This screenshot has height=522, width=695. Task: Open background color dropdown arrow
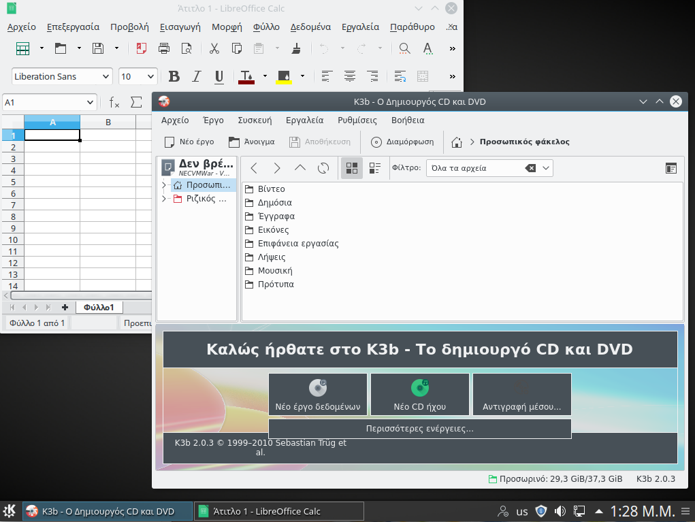[x=302, y=76]
